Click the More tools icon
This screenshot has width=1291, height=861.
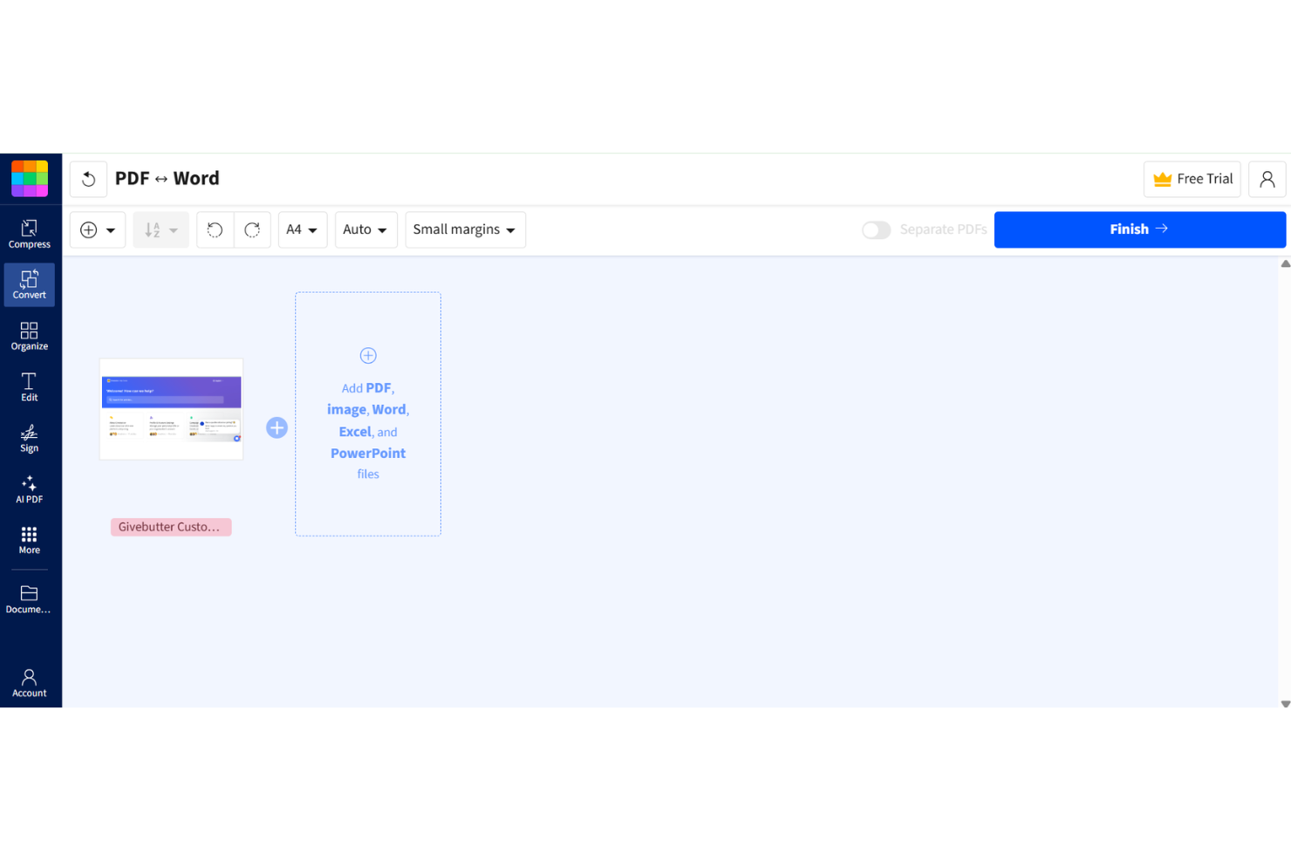(x=29, y=539)
